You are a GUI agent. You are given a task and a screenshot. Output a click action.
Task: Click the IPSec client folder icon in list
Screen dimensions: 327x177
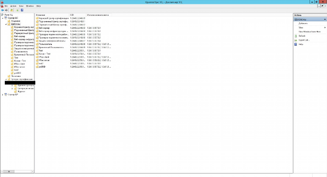coord(37,57)
